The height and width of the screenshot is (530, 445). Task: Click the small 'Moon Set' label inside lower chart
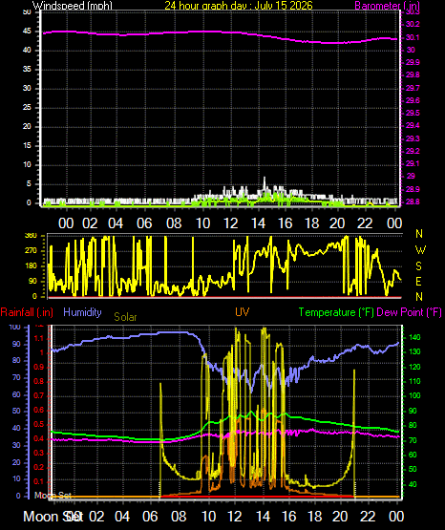[x=53, y=496]
